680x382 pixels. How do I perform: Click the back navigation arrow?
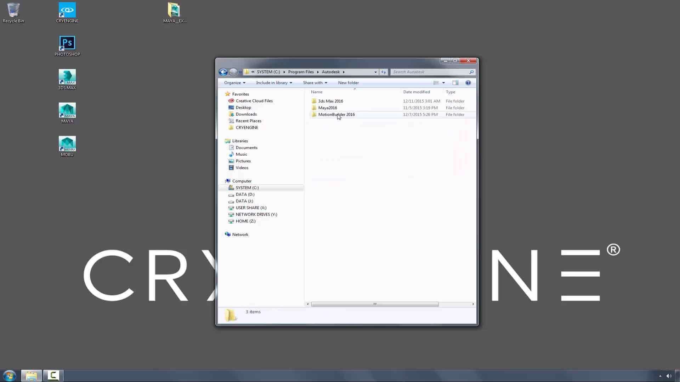pyautogui.click(x=223, y=72)
